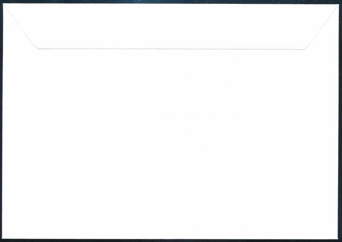Click the envelope's bottom-right corner
The width and height of the screenshot is (342, 242).
[x=338, y=239]
